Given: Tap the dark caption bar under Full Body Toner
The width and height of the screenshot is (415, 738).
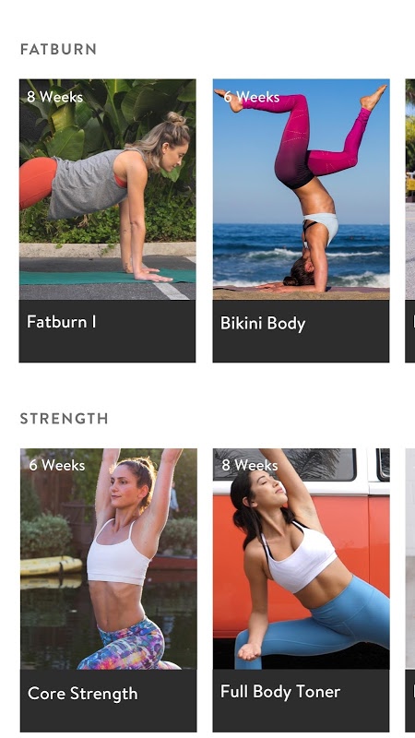Looking at the screenshot, I should tap(302, 701).
